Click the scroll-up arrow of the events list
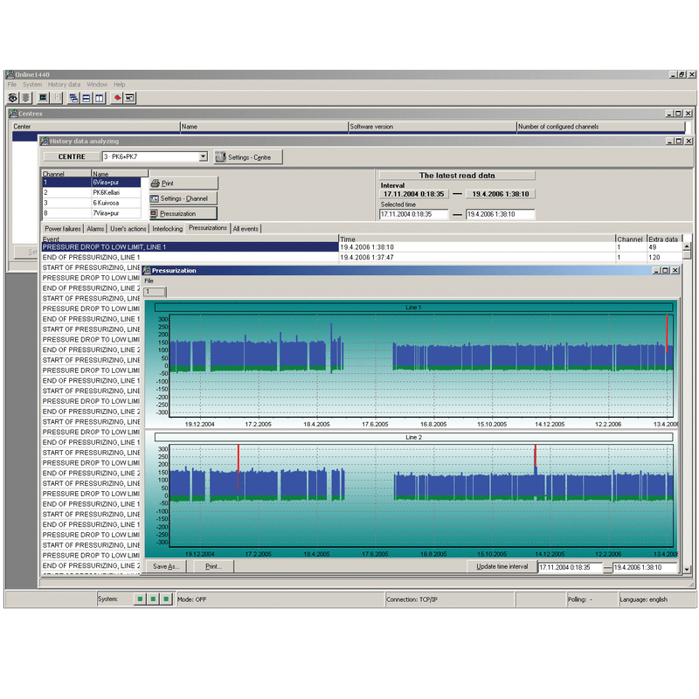The image size is (699, 699). pos(687,246)
